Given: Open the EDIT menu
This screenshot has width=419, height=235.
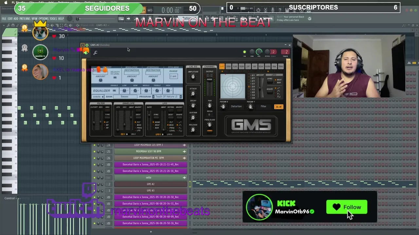Looking at the screenshot, I should pos(10,19).
